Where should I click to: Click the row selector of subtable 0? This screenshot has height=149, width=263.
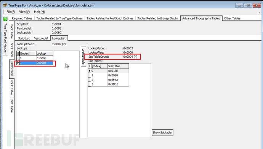(x=90, y=71)
